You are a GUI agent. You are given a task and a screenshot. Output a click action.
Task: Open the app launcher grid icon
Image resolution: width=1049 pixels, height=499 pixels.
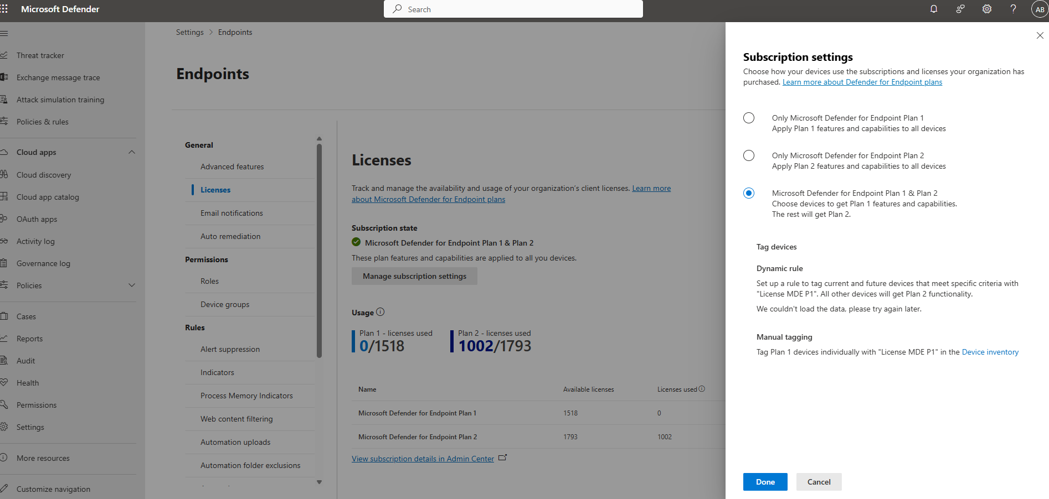(4, 9)
